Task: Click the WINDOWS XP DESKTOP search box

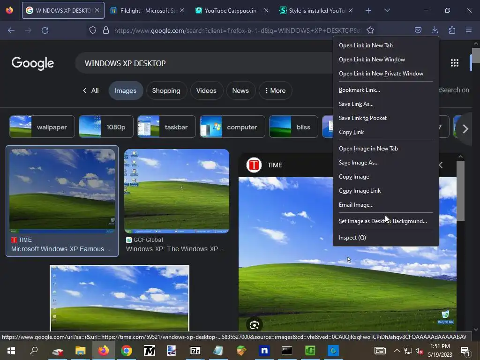Action: click(203, 63)
